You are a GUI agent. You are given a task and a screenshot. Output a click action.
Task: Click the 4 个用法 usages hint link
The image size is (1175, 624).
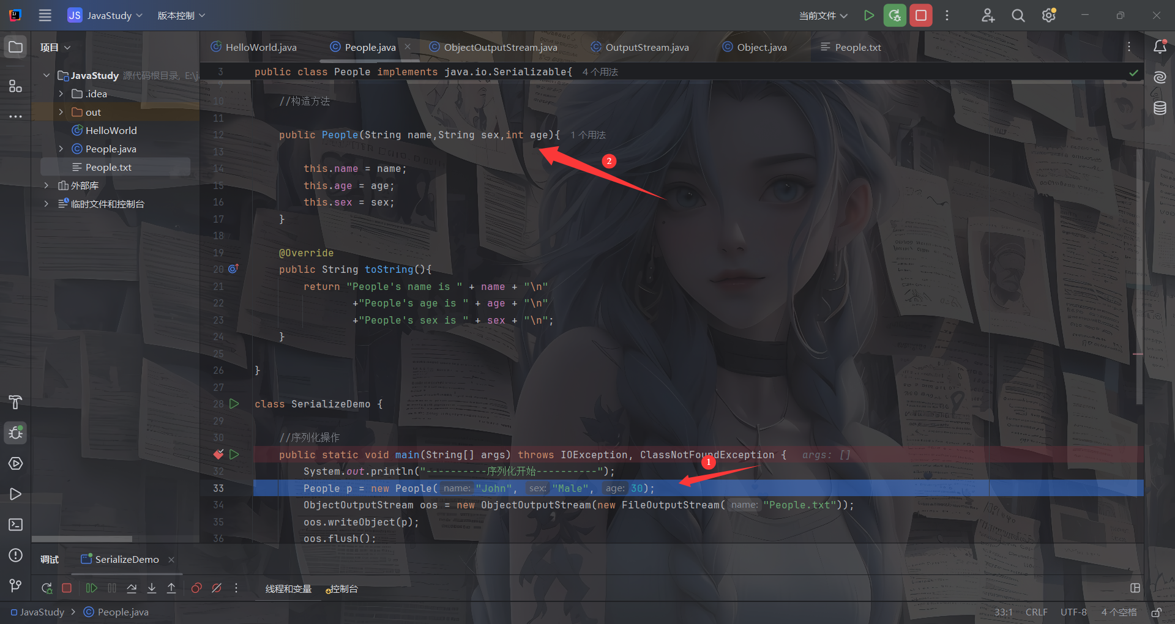(x=600, y=72)
